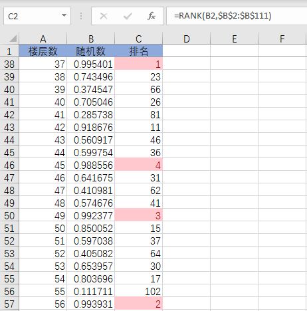Open the Insert Function fx icon
The image size is (307, 311).
152,16
